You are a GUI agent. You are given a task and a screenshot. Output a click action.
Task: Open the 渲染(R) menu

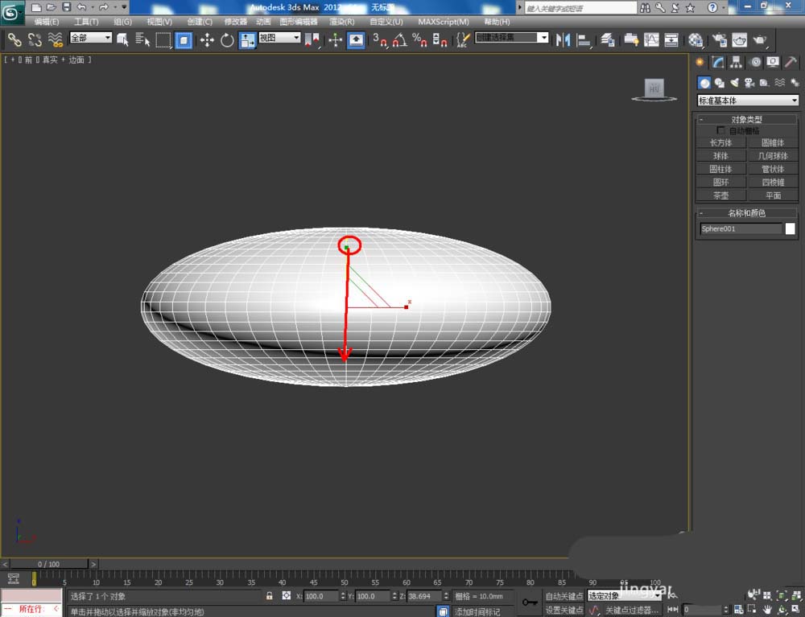[x=343, y=22]
